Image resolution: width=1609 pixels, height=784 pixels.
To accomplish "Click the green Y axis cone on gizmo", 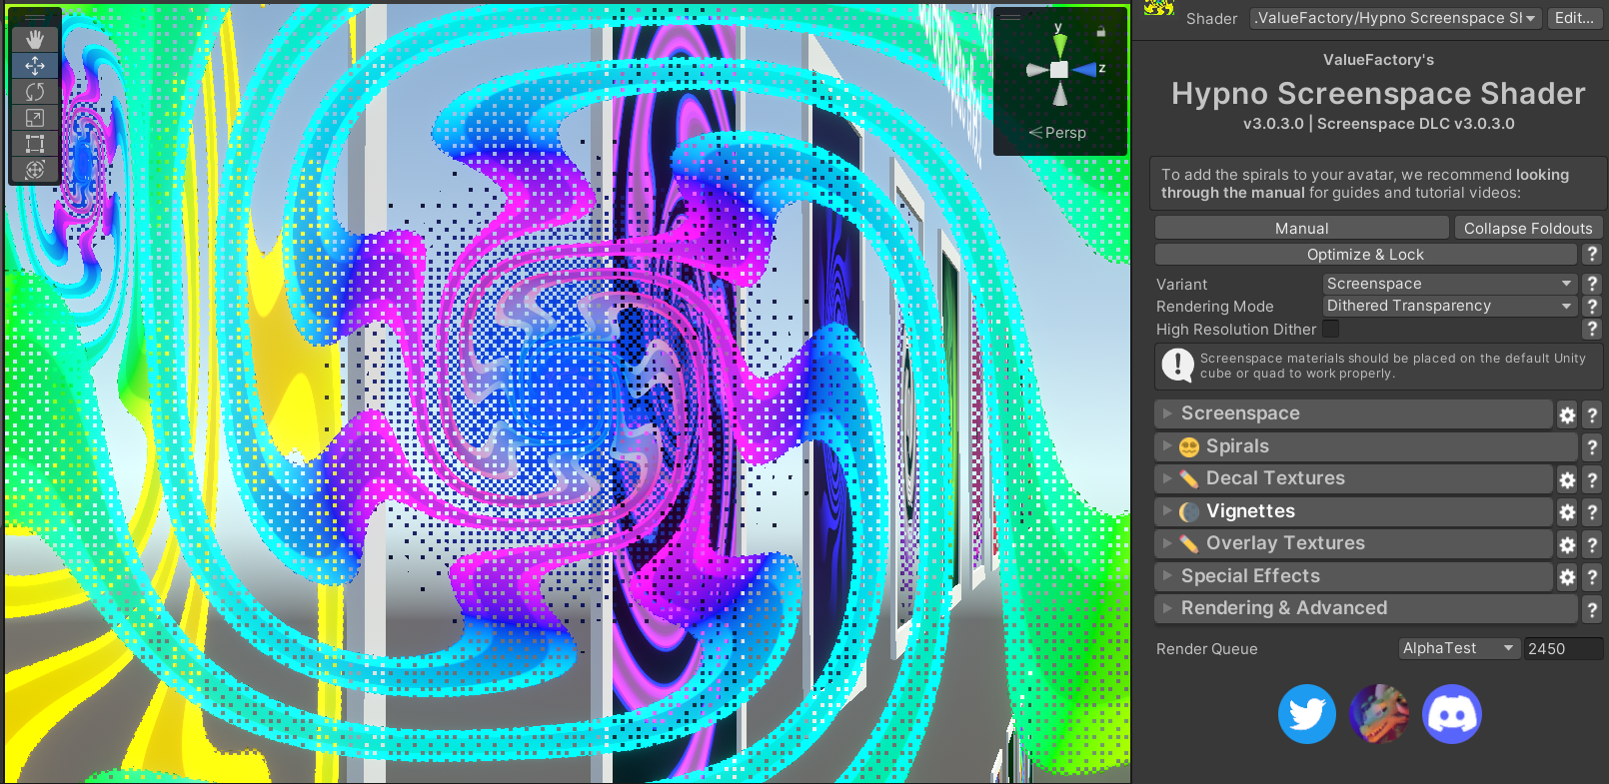I will click(x=1059, y=45).
